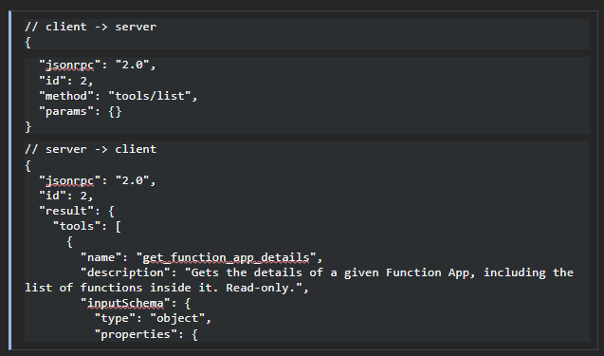
Task: Click the "inputSchema": { line
Action: click(x=136, y=304)
